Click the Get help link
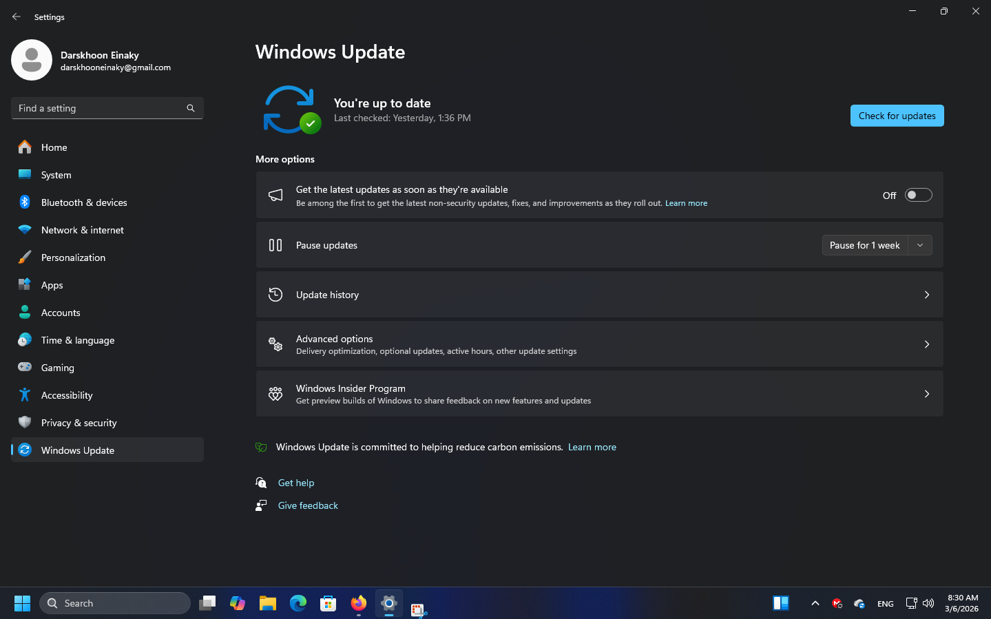 coord(296,483)
